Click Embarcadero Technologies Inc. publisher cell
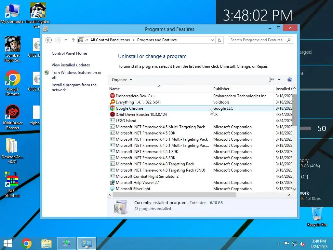The image size is (333, 250). (x=240, y=96)
